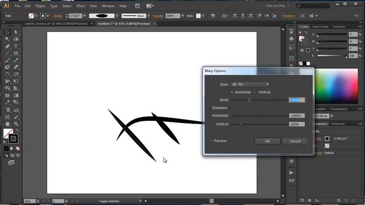This screenshot has height=205, width=365.
Task: Select the Magic Wand tool
Action: click(x=7, y=39)
